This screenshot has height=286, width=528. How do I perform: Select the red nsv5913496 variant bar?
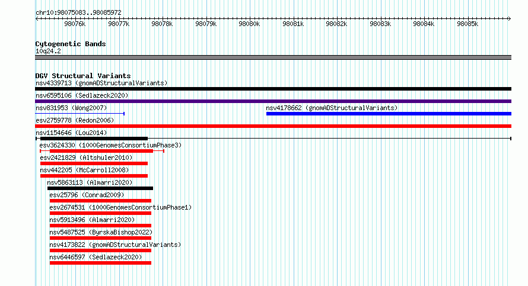(x=100, y=226)
